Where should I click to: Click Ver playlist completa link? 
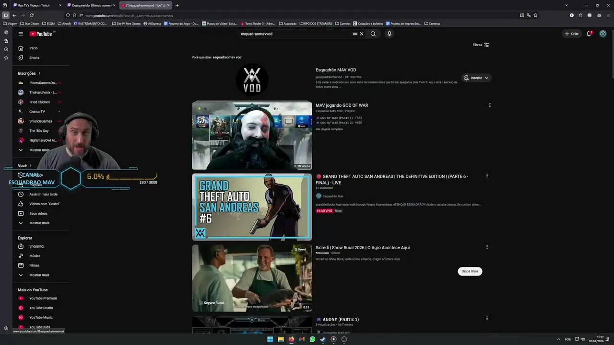(x=329, y=129)
